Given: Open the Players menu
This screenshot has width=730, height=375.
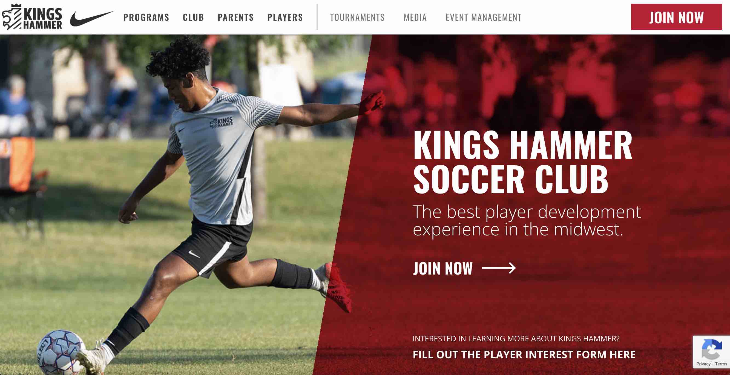Looking at the screenshot, I should click(285, 17).
